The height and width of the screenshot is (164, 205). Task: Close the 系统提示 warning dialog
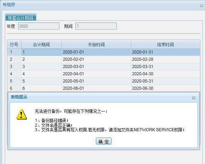tap(194, 98)
